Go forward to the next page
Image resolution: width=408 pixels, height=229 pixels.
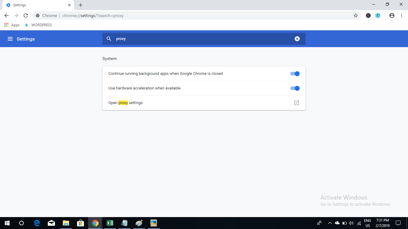tap(16, 16)
